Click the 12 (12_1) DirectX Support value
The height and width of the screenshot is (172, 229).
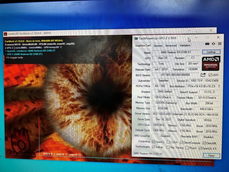point(209,92)
